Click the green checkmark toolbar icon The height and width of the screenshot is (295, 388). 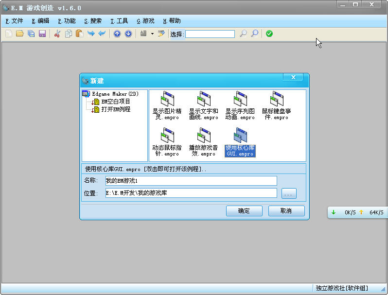click(269, 34)
